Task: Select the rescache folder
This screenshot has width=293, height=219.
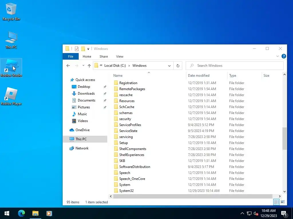Action: tap(126, 95)
